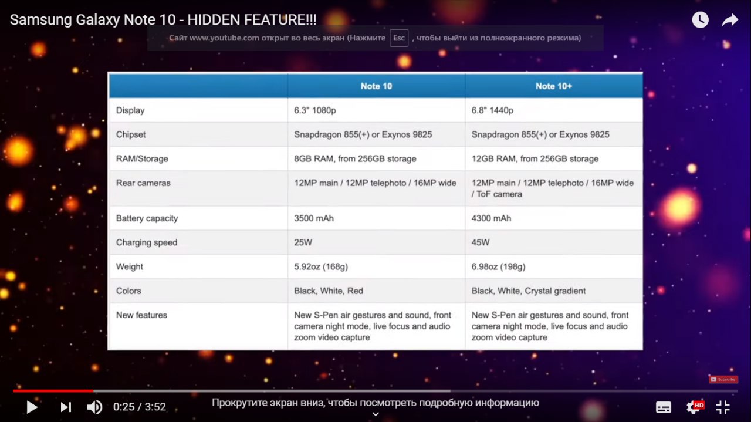Skip to the next video

click(66, 407)
